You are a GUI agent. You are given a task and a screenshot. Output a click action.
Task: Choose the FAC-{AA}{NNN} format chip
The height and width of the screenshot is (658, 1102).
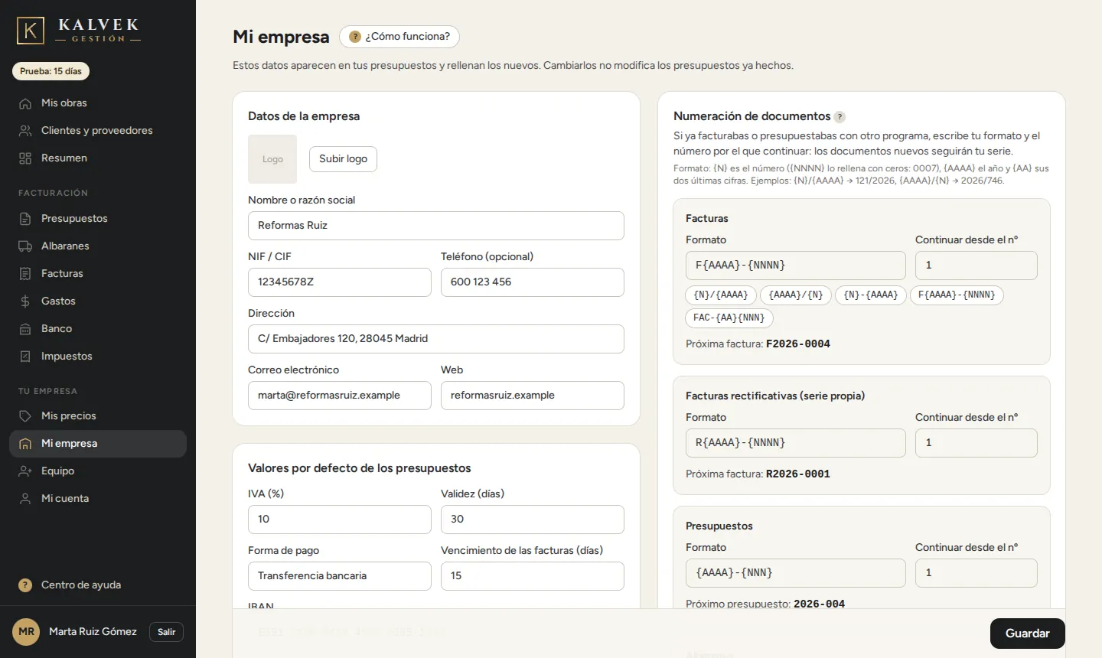click(x=729, y=318)
